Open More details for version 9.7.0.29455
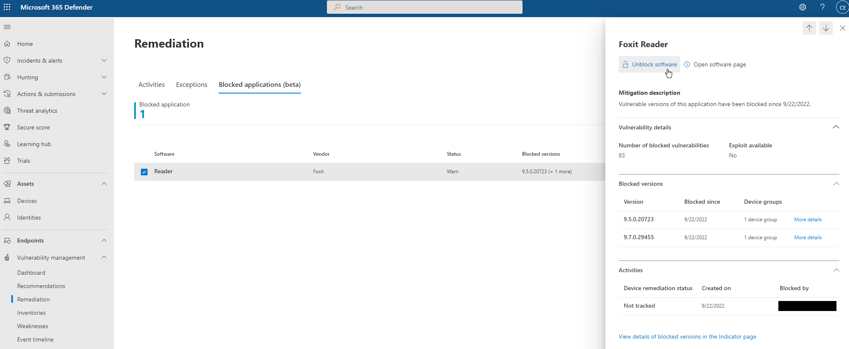The image size is (849, 349). (x=808, y=238)
